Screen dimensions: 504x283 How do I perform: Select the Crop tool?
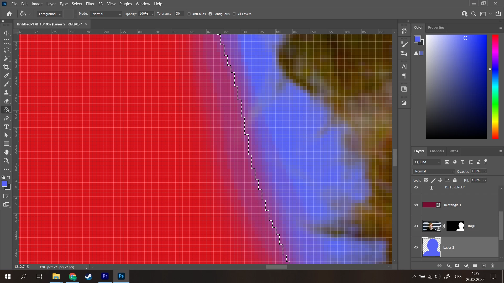coord(7,67)
